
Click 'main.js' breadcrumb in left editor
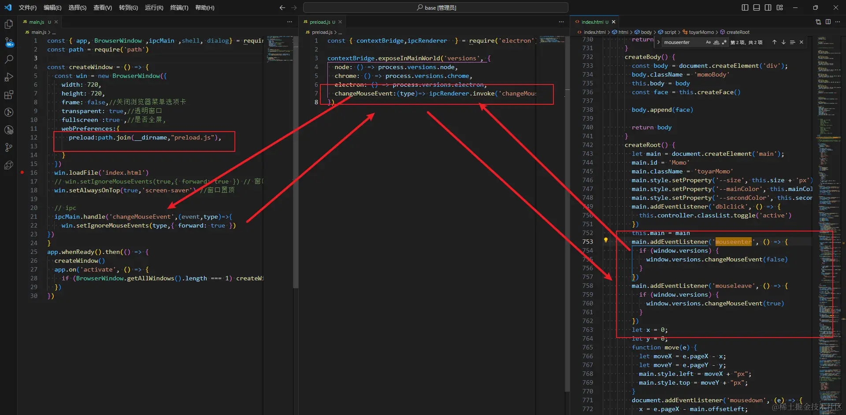click(39, 32)
